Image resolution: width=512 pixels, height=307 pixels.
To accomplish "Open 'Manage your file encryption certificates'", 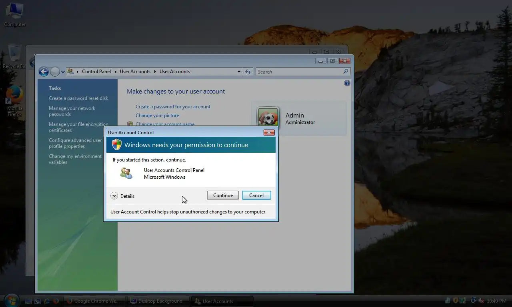I will [x=78, y=127].
